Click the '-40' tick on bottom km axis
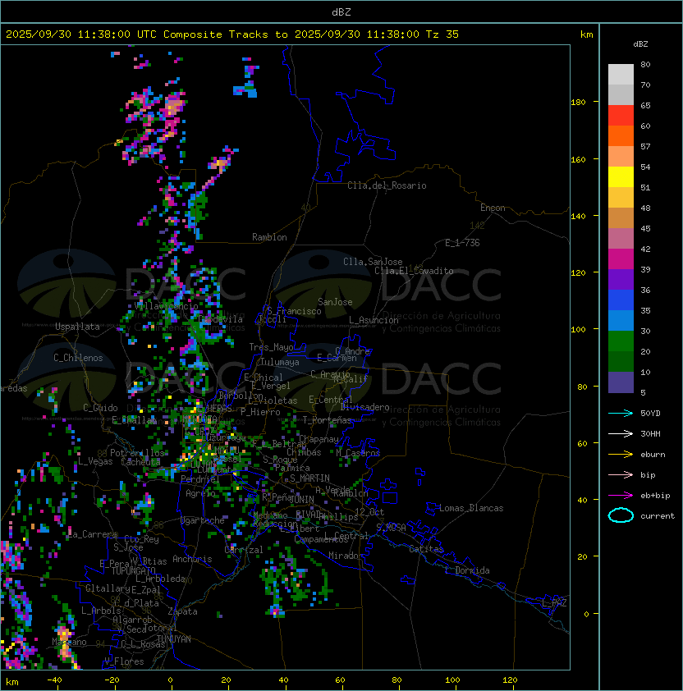The height and width of the screenshot is (691, 683). tap(54, 680)
